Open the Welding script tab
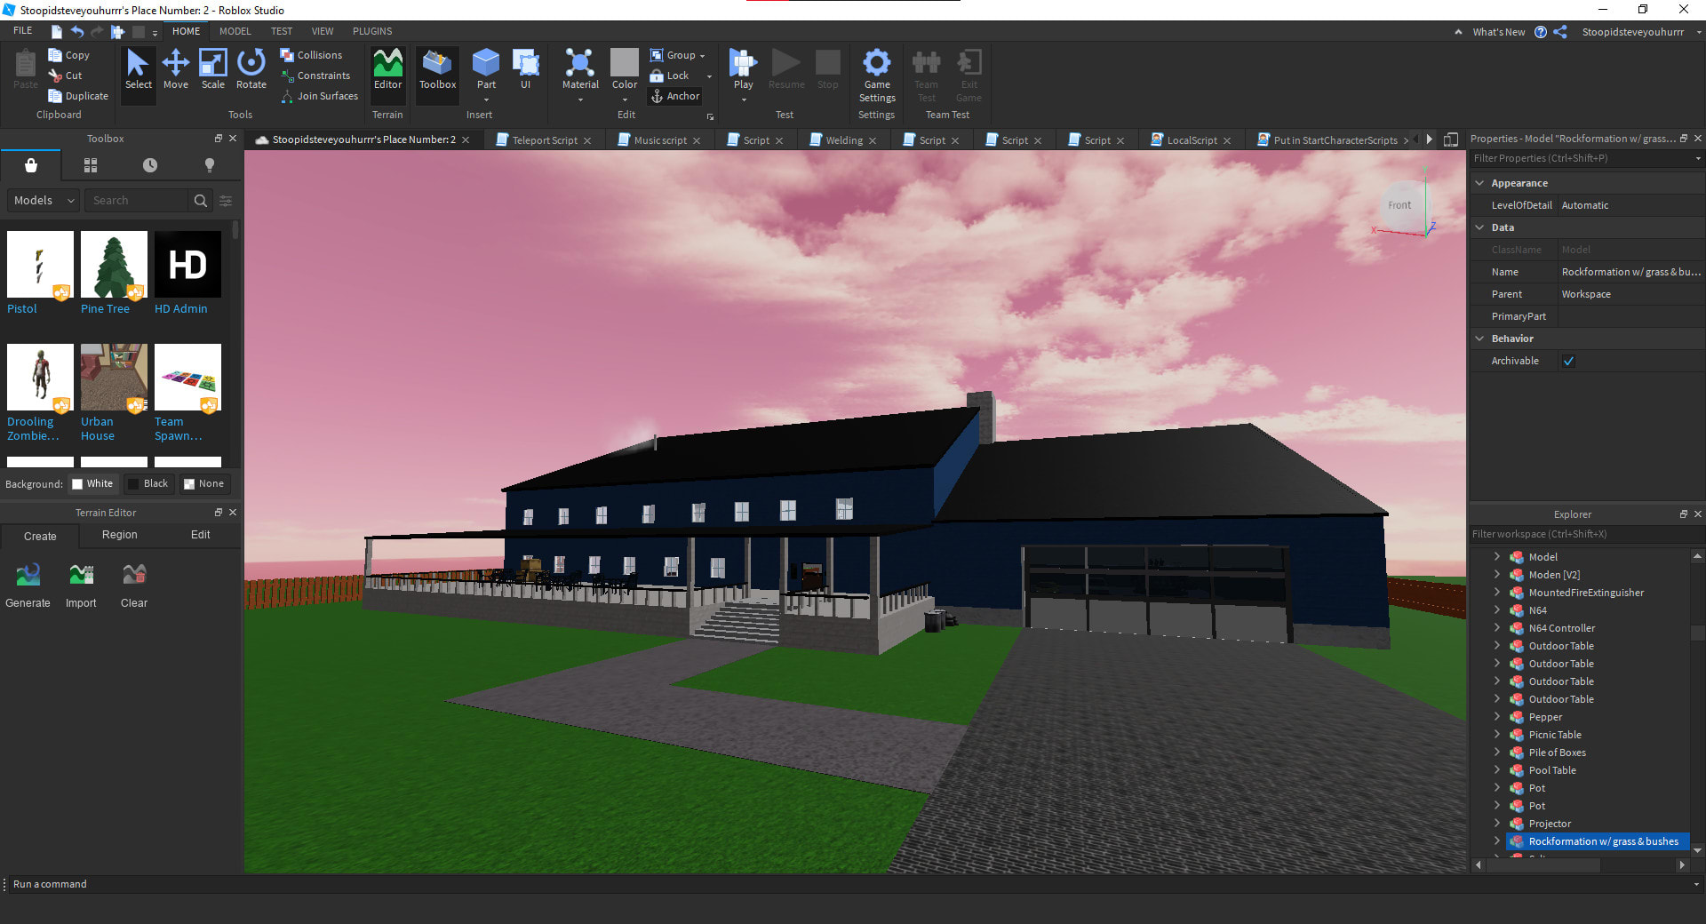Viewport: 1706px width, 924px height. click(x=843, y=140)
